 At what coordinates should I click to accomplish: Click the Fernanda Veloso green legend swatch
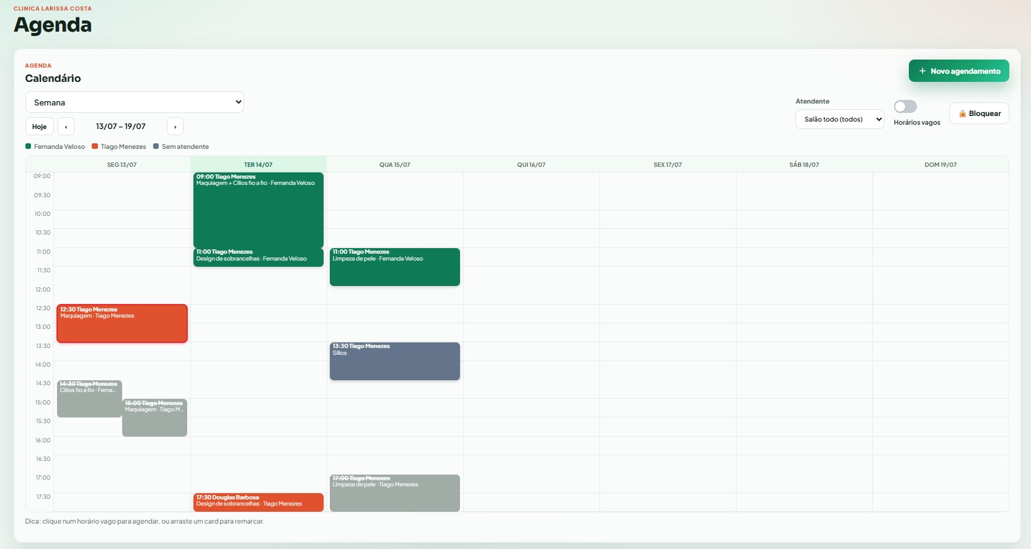click(28, 146)
